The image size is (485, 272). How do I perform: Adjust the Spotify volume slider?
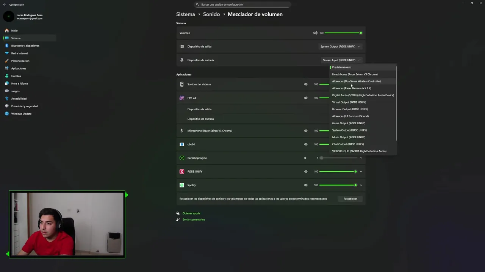pos(338,185)
